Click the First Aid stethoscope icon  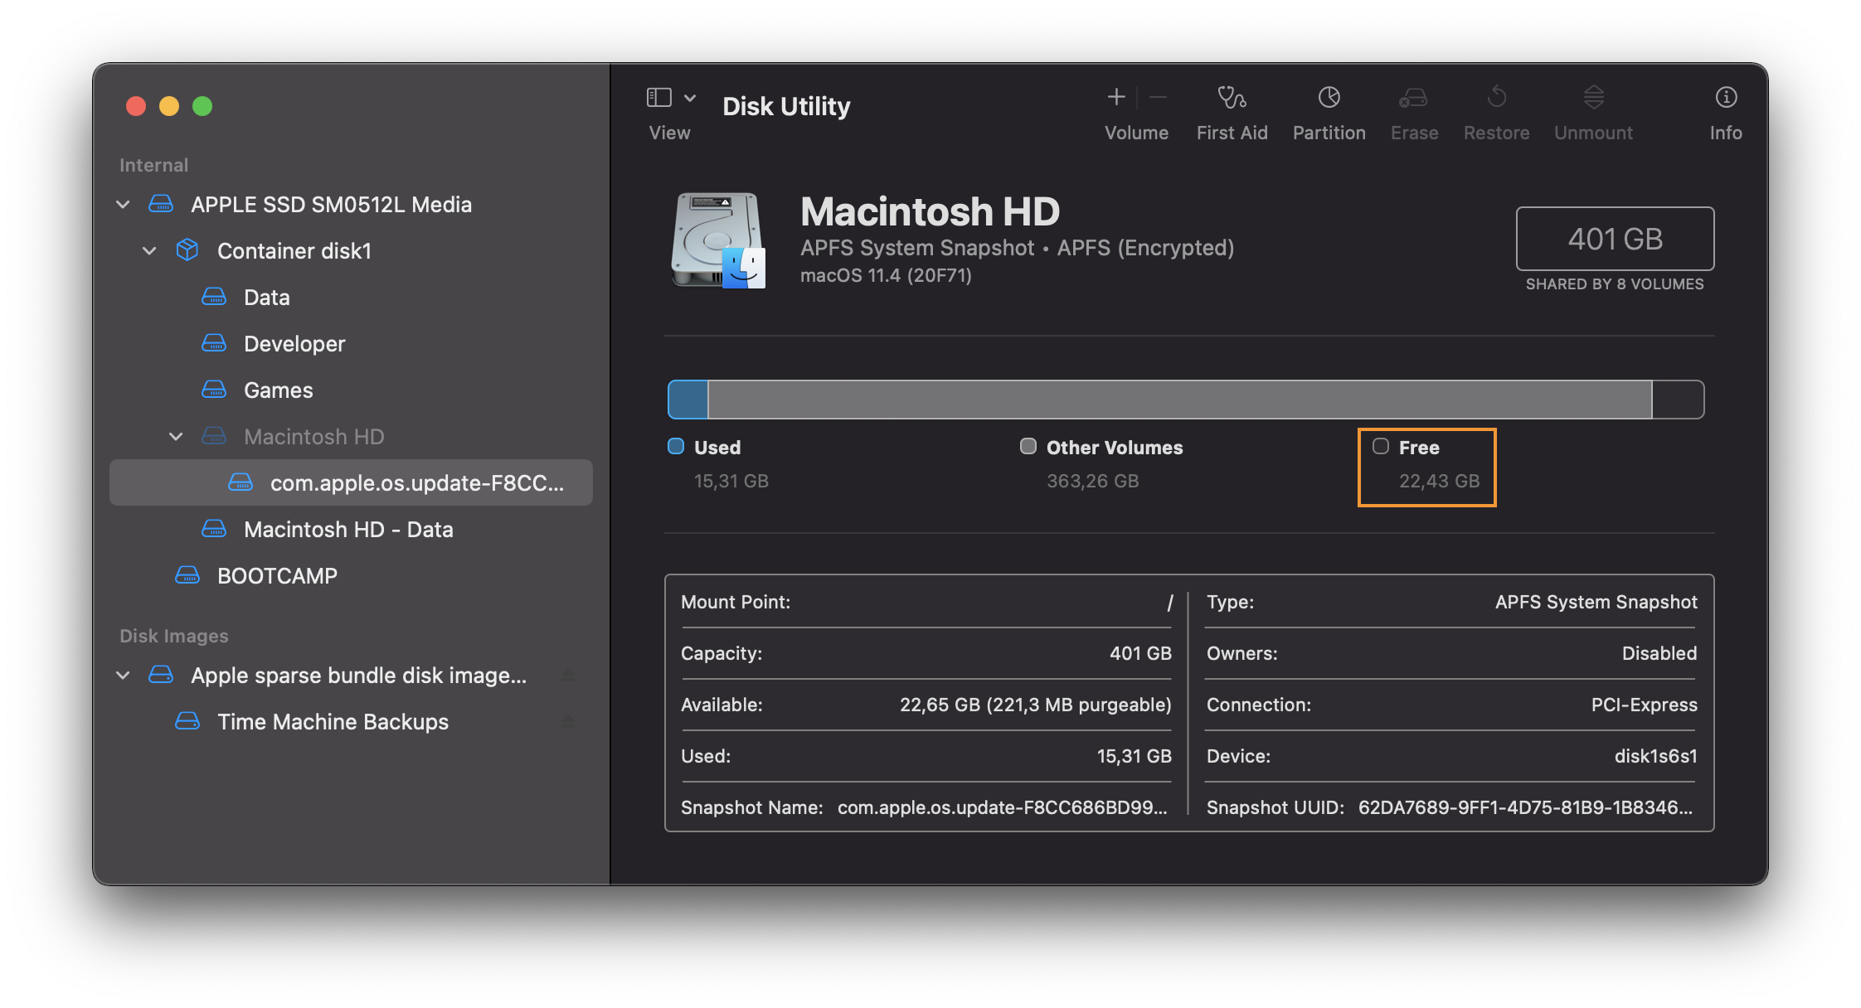(x=1232, y=98)
